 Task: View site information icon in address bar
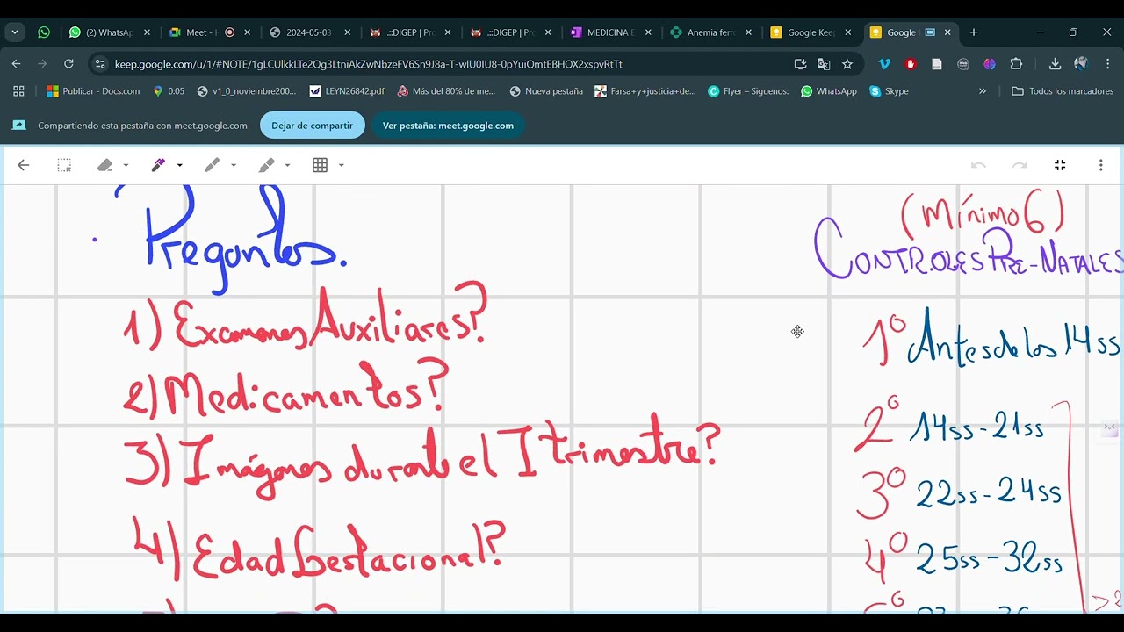tap(100, 64)
